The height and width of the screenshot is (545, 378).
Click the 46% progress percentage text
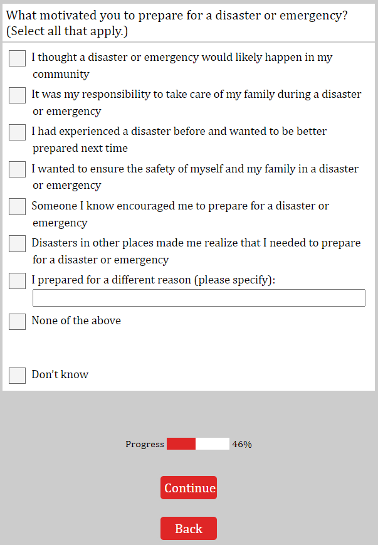(242, 444)
